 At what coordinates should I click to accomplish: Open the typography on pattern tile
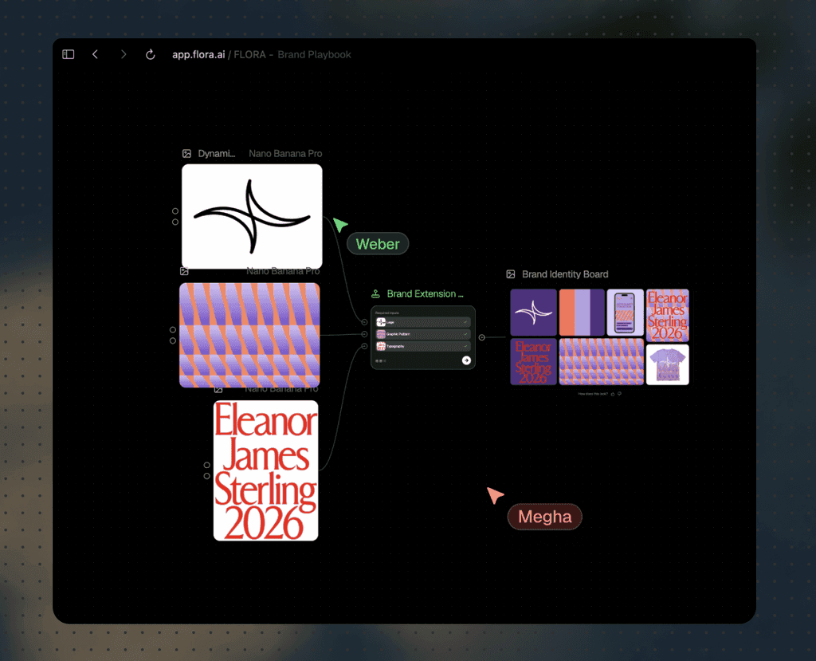(668, 316)
